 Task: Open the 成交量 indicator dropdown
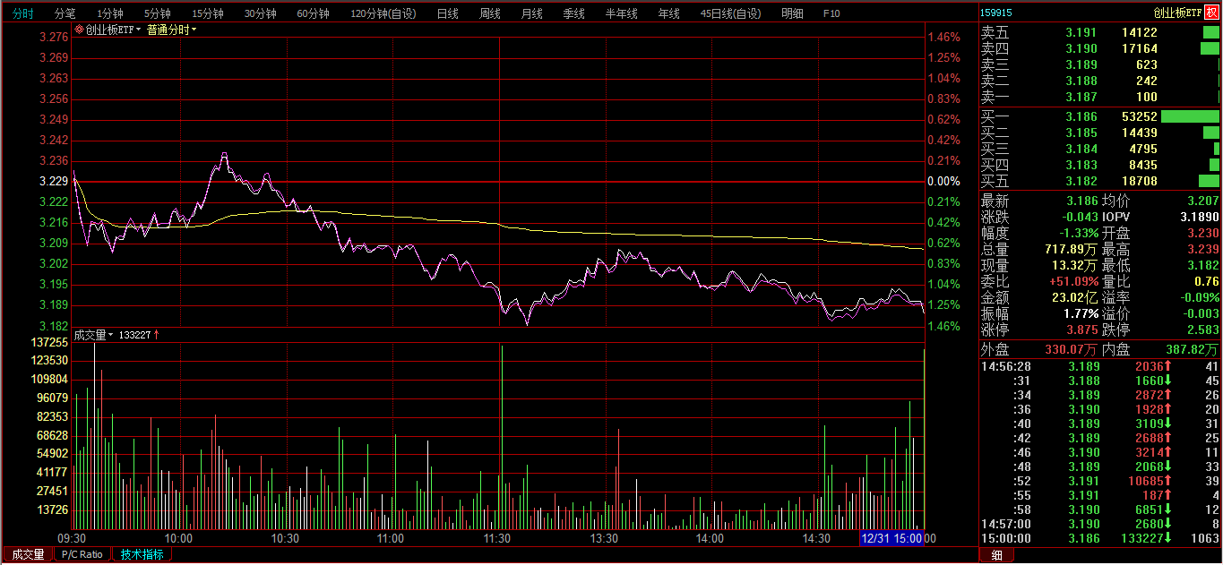pyautogui.click(x=94, y=335)
